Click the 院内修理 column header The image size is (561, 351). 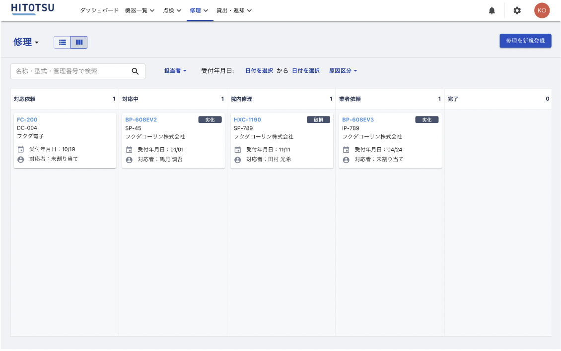tap(281, 99)
